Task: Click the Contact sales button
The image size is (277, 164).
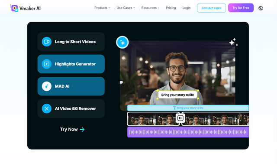Action: coord(211,8)
